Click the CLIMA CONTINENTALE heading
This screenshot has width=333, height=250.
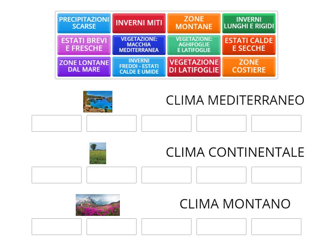click(235, 152)
